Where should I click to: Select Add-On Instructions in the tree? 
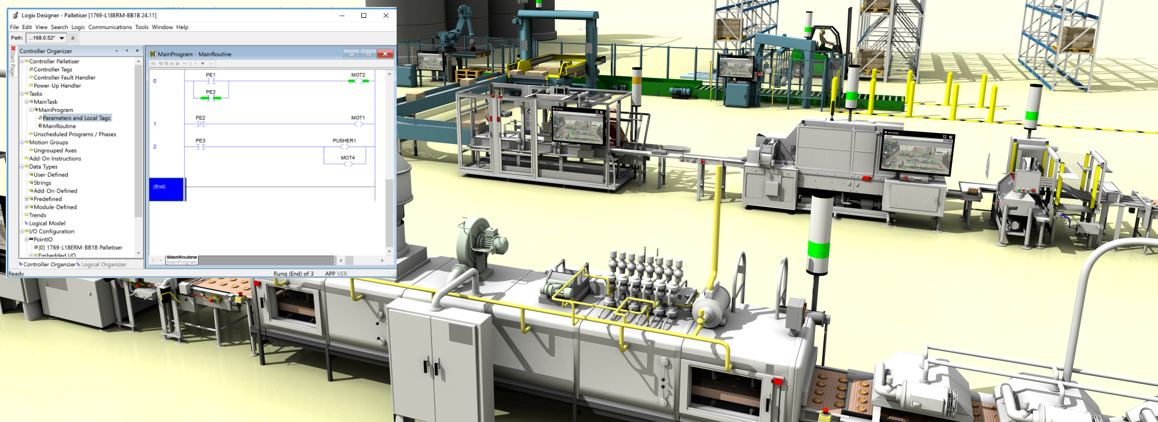(x=55, y=158)
